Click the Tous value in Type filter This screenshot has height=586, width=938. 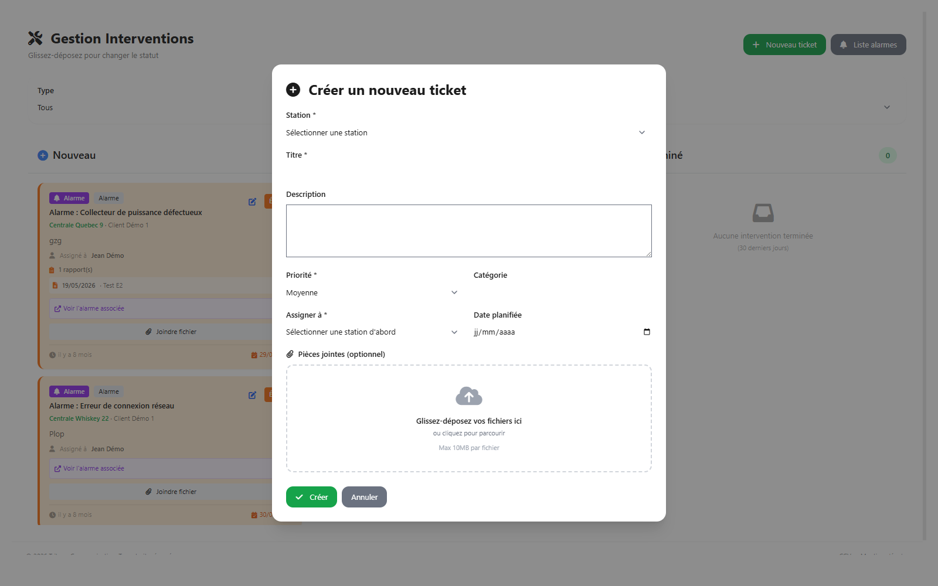(45, 107)
